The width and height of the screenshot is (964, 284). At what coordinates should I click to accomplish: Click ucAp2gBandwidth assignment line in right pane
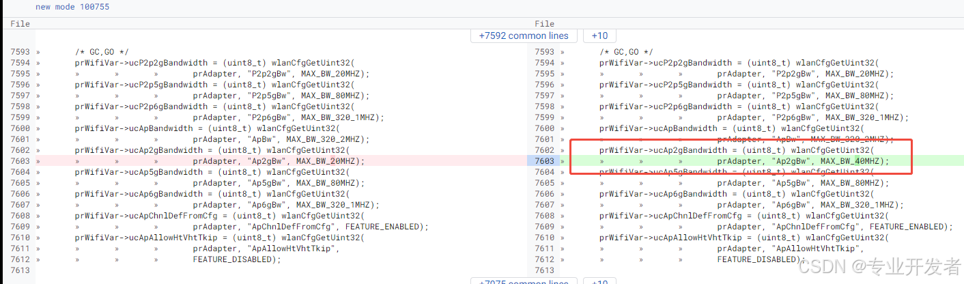click(x=737, y=150)
